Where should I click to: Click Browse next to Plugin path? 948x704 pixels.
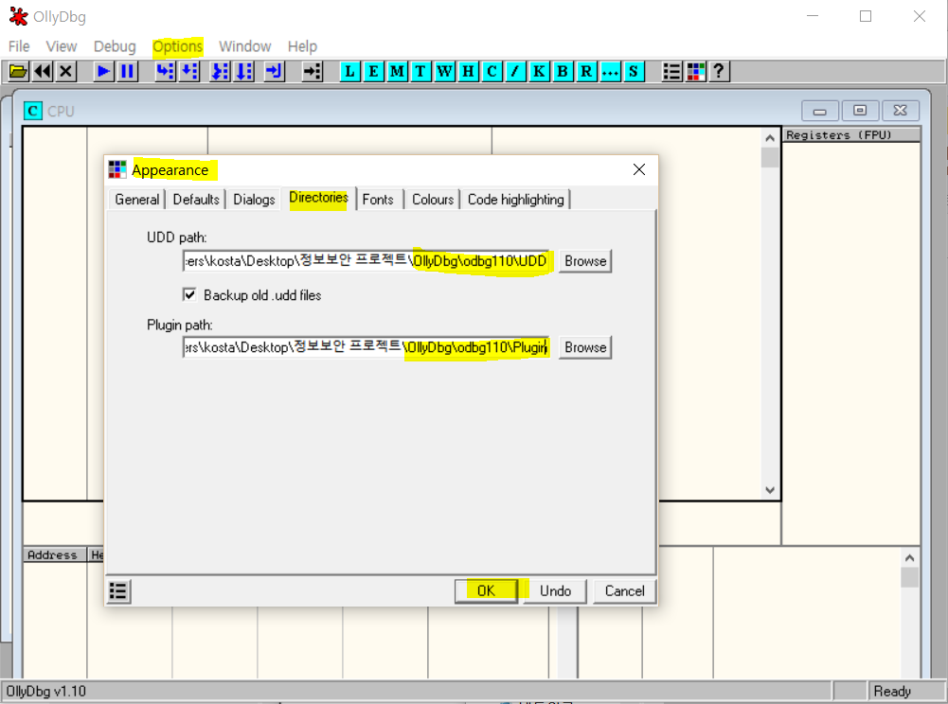coord(585,347)
